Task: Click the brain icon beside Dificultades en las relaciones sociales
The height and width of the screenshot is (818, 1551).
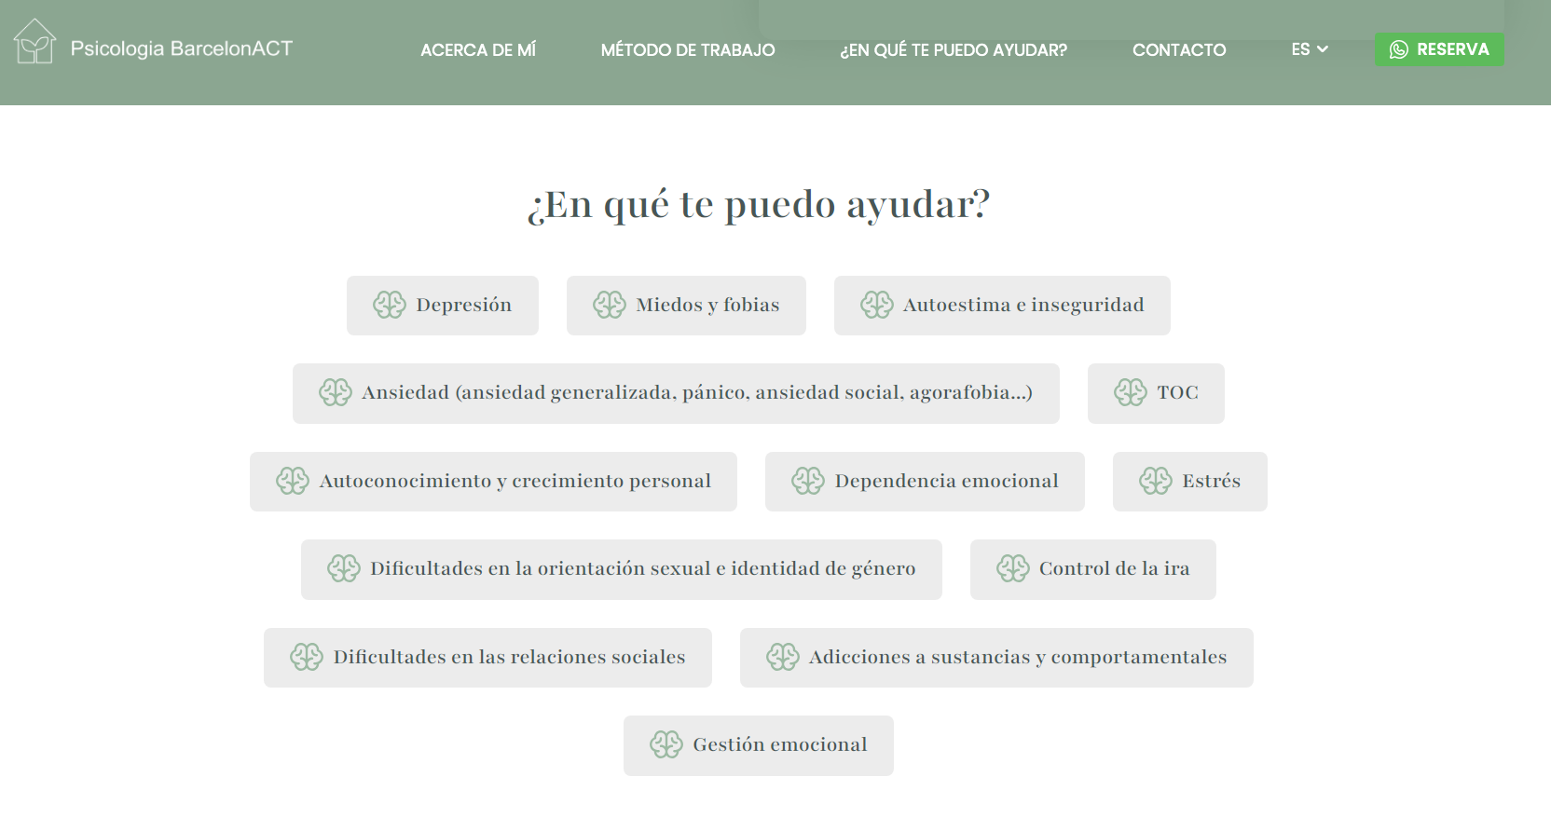Action: coord(307,657)
